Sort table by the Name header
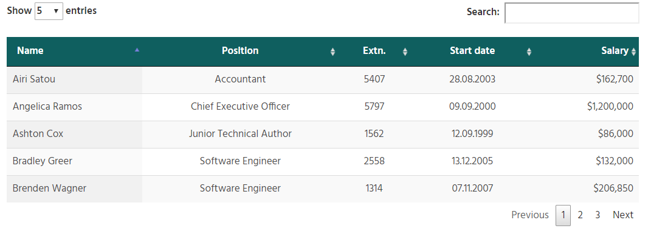The height and width of the screenshot is (234, 651). (30, 50)
